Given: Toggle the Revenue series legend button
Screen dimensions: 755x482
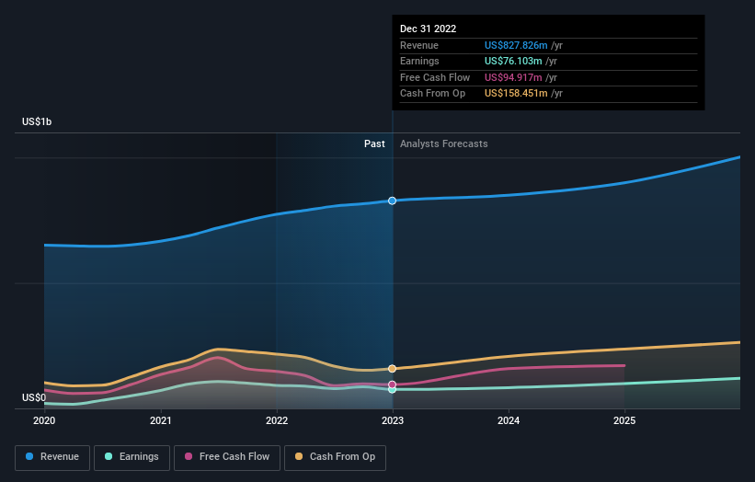Looking at the screenshot, I should click(x=52, y=457).
